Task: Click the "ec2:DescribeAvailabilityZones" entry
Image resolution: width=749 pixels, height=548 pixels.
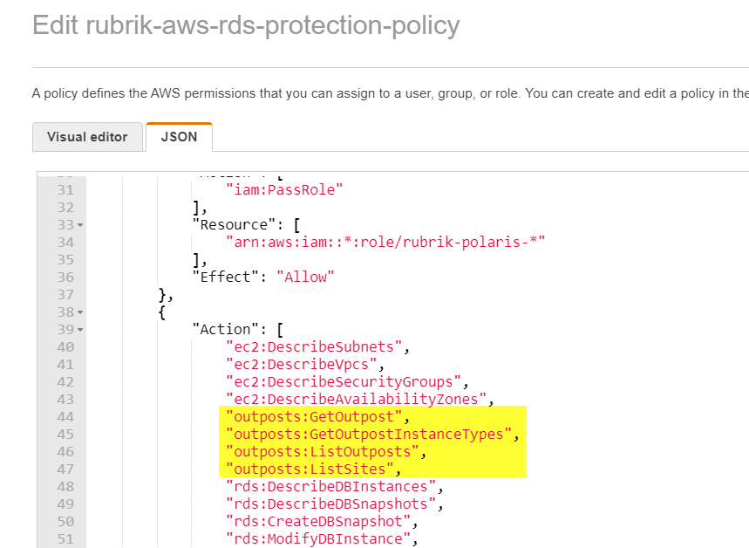Action: (x=356, y=400)
